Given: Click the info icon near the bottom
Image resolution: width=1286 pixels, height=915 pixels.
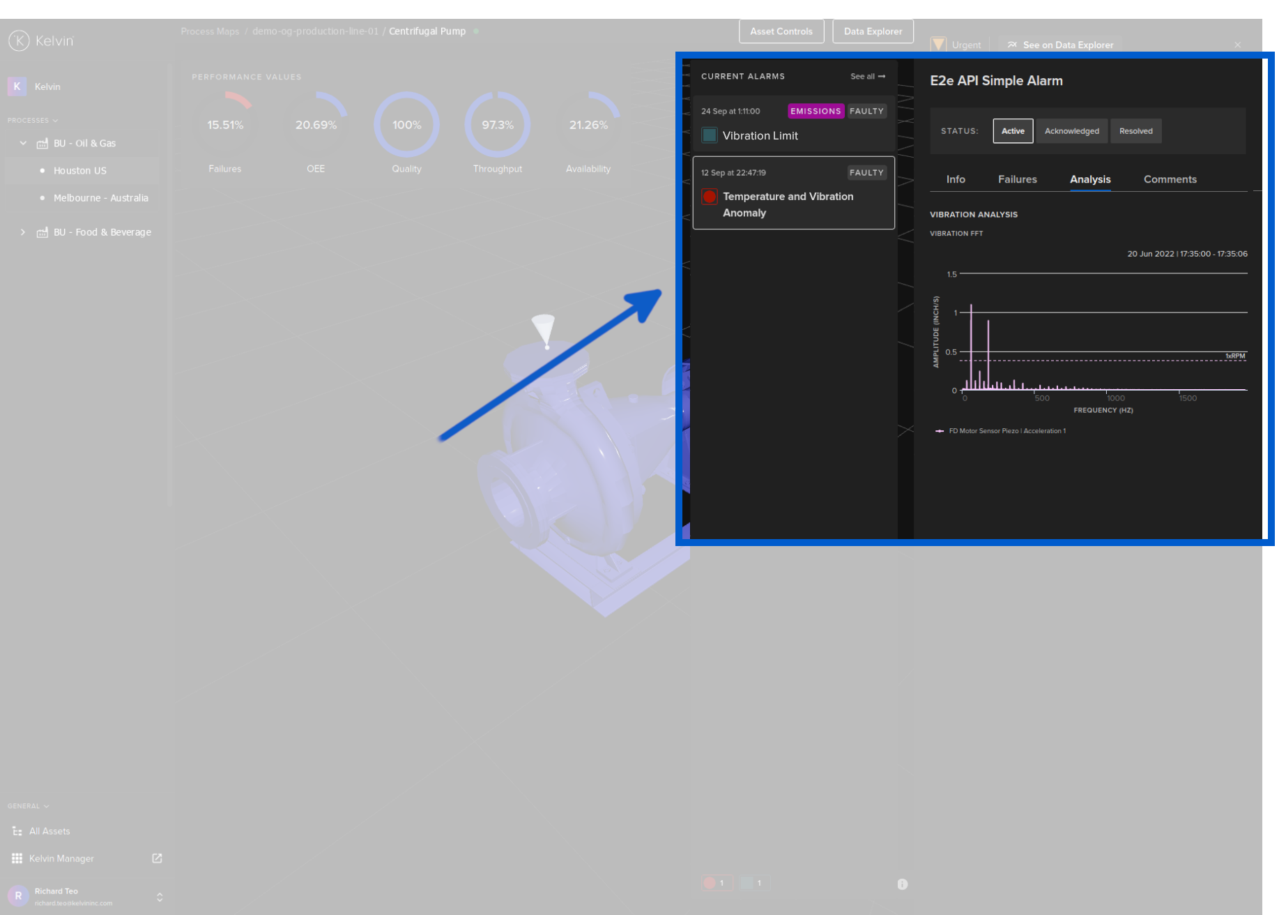Looking at the screenshot, I should [x=901, y=884].
